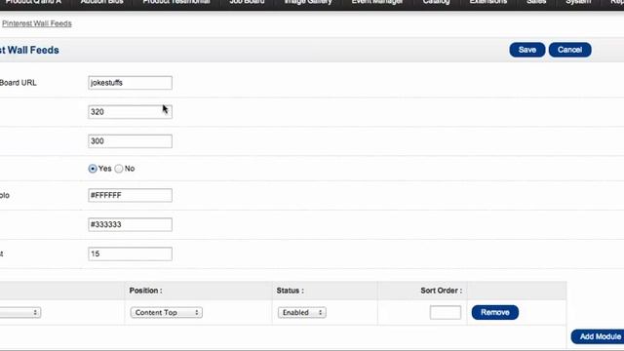Click the Wall Feeds page heading
This screenshot has height=351, width=624.
pos(29,50)
